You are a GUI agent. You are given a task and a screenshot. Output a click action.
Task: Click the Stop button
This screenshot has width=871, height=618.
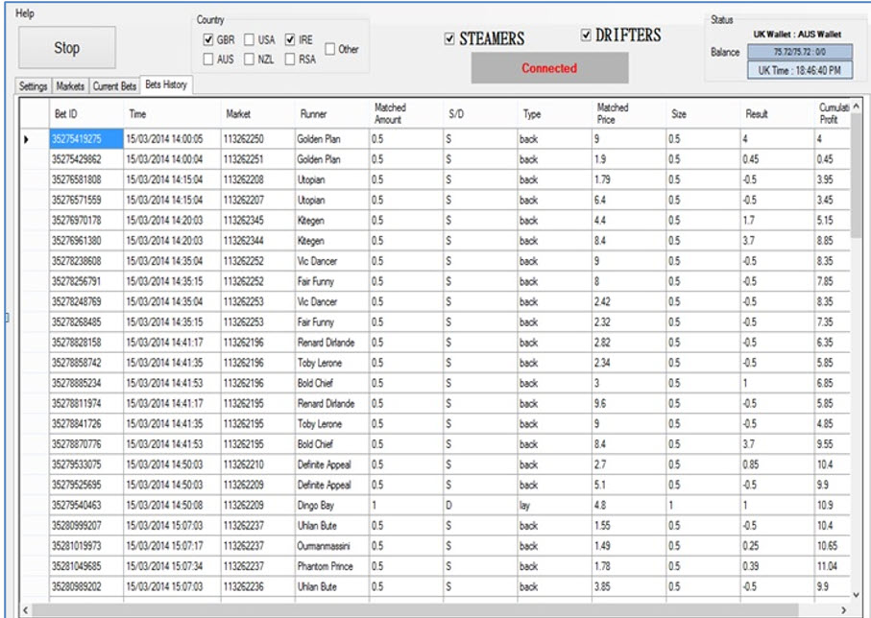(67, 48)
